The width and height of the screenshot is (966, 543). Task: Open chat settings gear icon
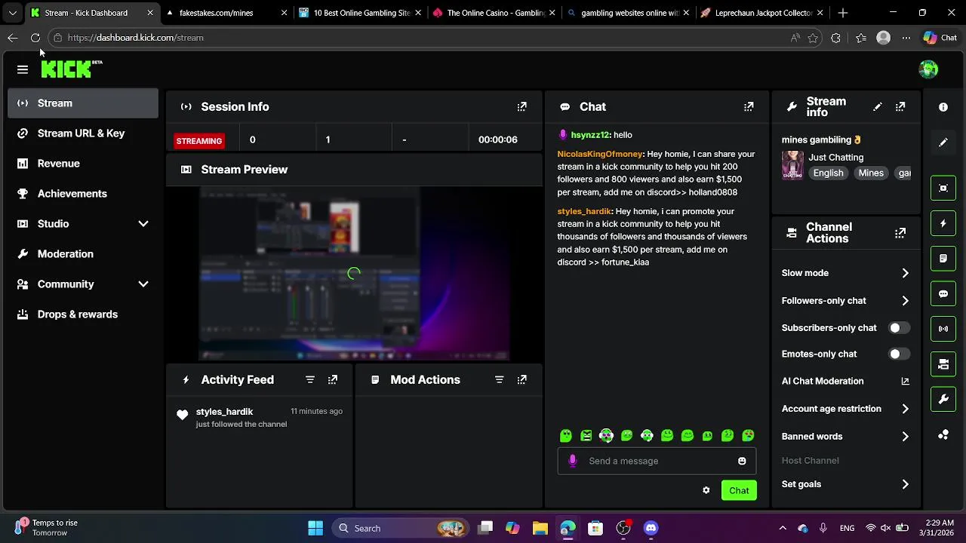(x=706, y=490)
